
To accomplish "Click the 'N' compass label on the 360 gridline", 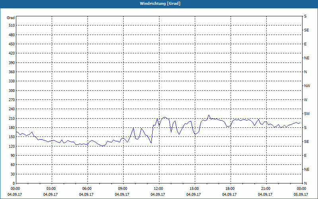I will click(x=305, y=72).
